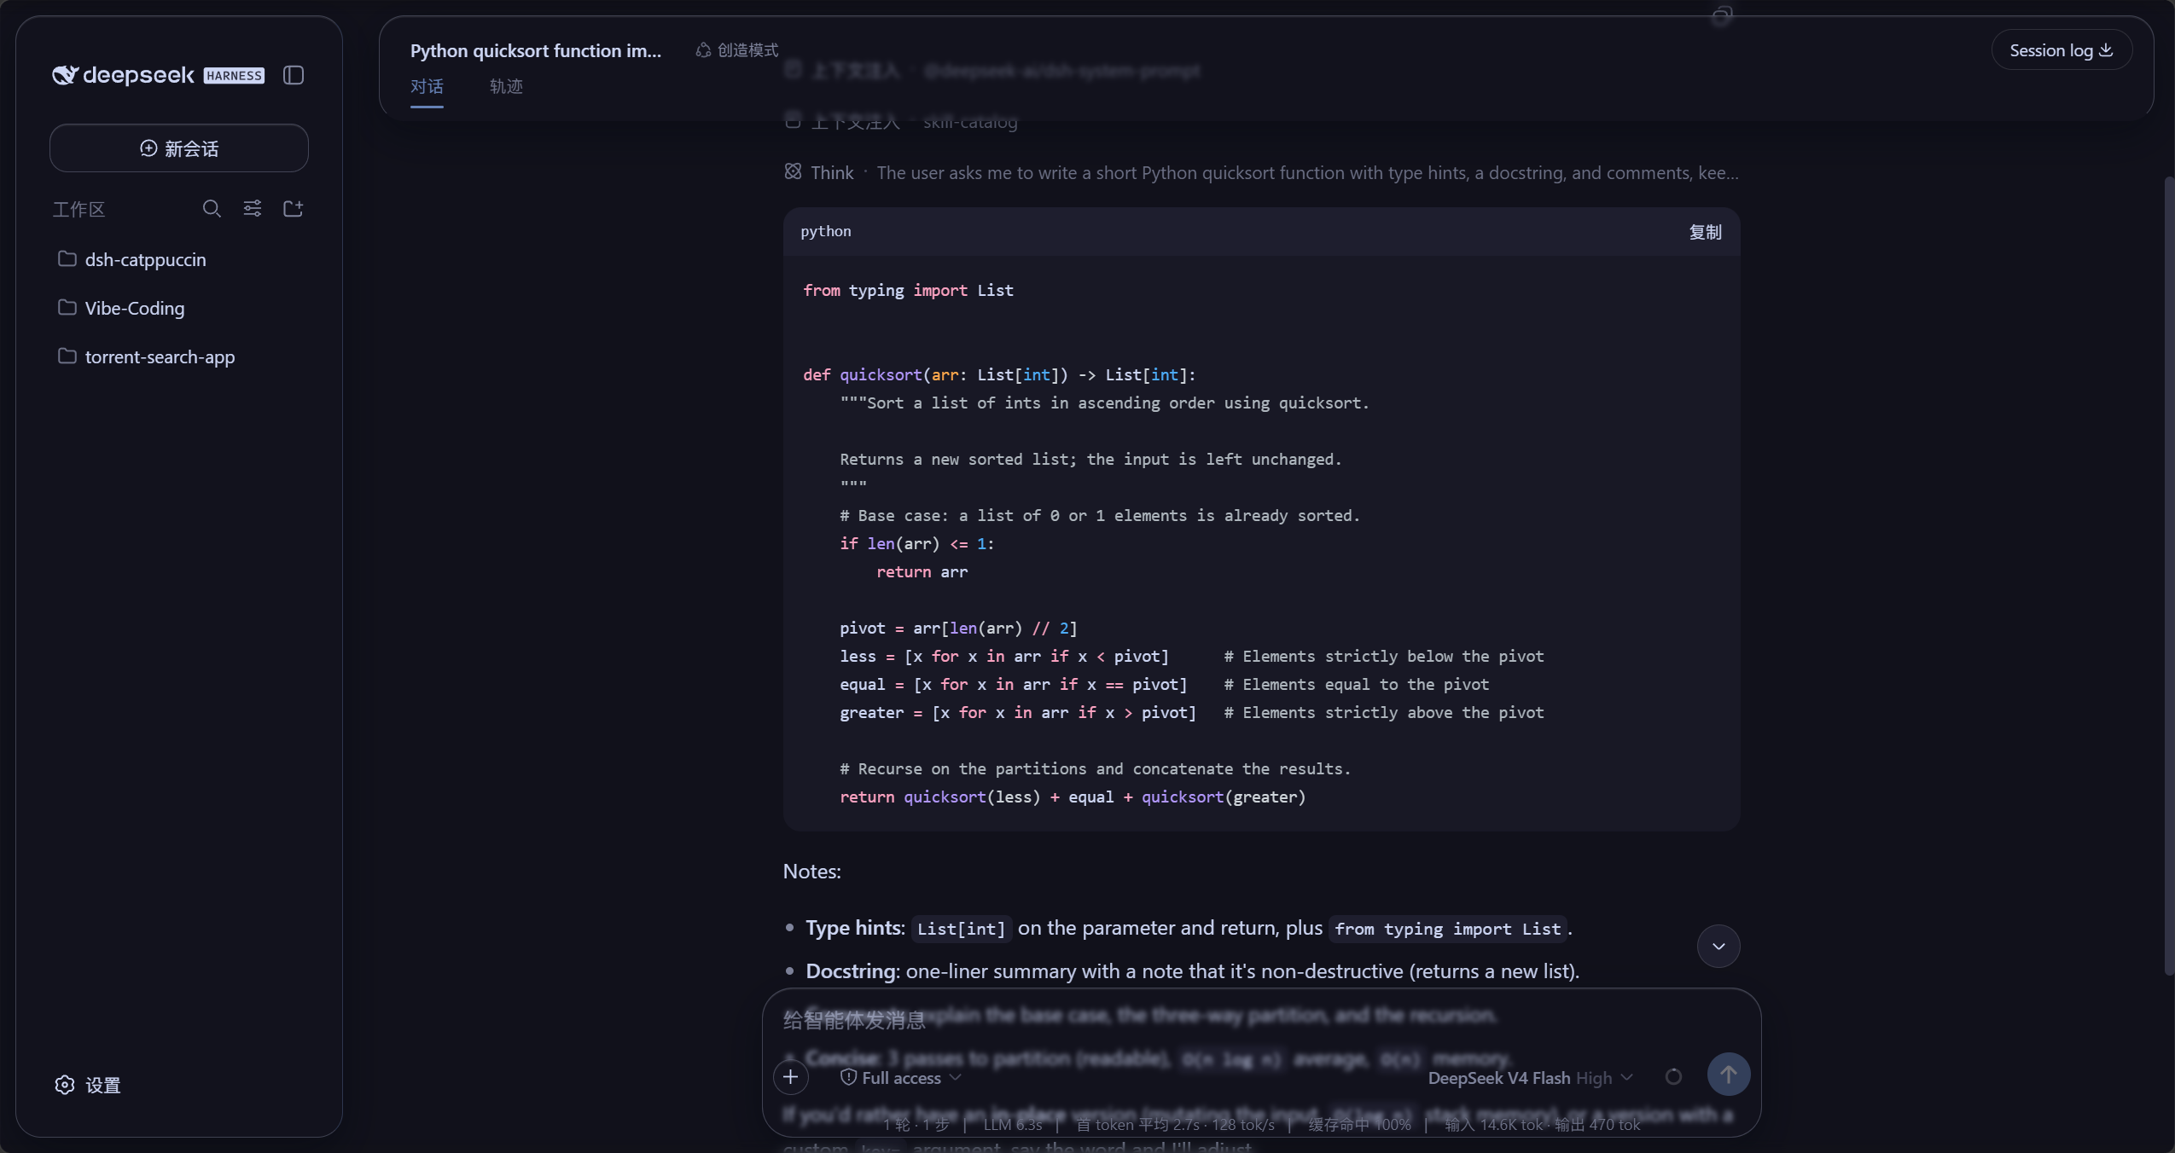Image resolution: width=2175 pixels, height=1153 pixels.
Task: Collapse the sidebar with the panel icon
Action: 294,75
